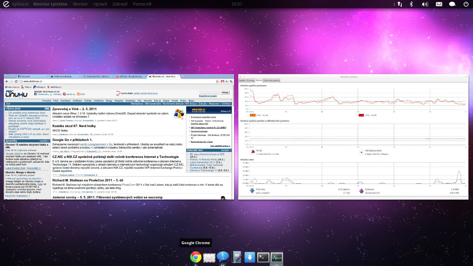Click the Rozšířené hledání link
Screen dimensions: 473x266
[x=208, y=96]
